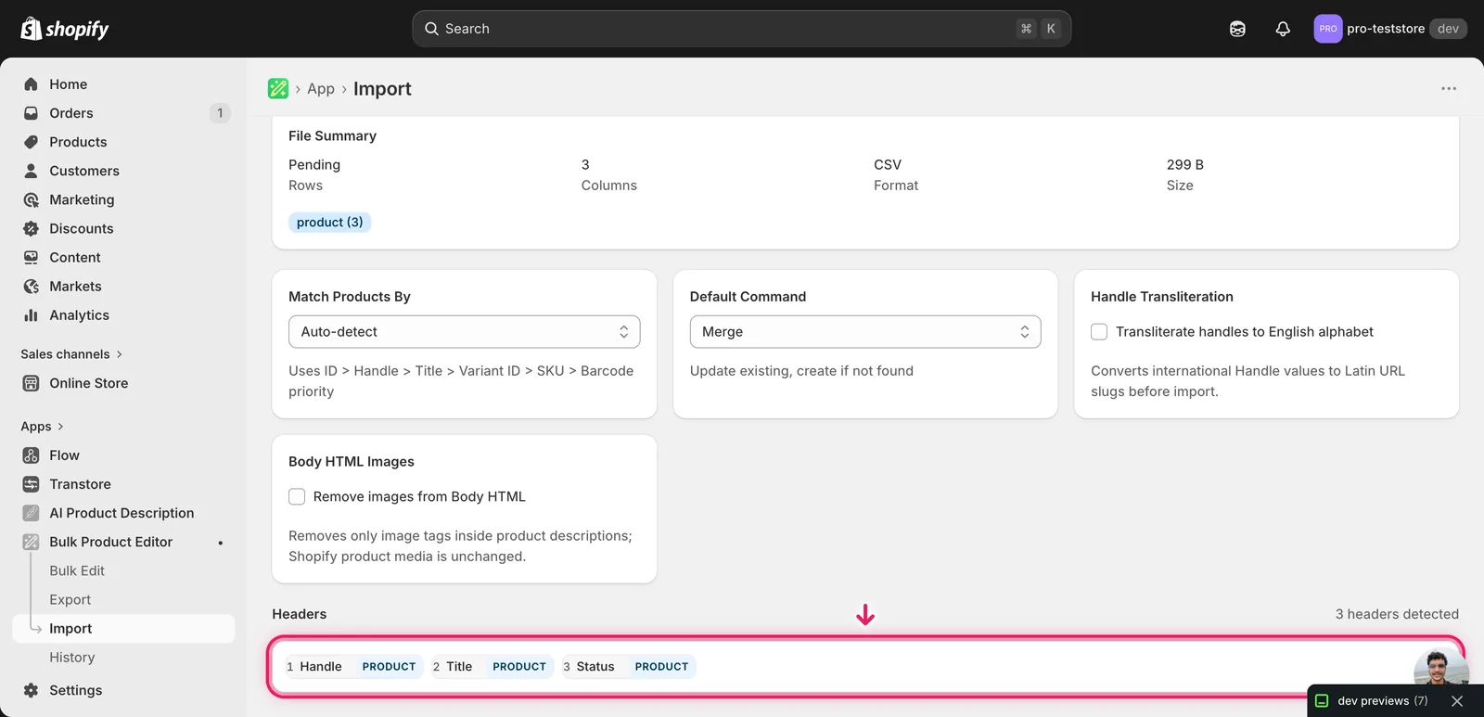Click the Settings gear icon

point(31,690)
